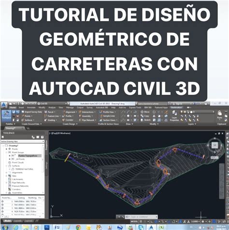
Task: Select Corridors in Toolspace tree
Action: [x=16, y=189]
